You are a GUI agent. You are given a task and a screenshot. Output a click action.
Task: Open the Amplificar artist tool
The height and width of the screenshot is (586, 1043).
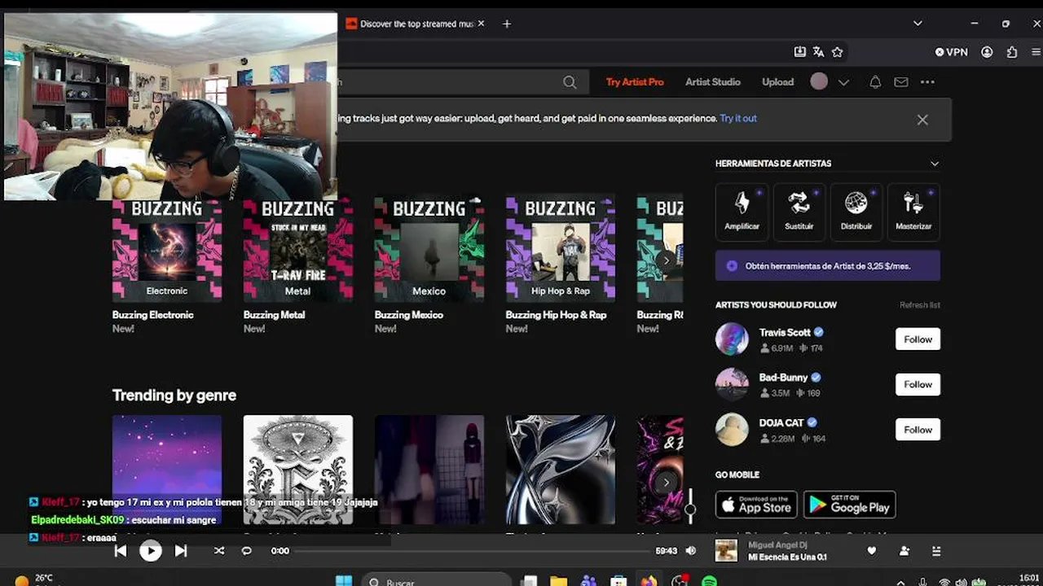(742, 212)
